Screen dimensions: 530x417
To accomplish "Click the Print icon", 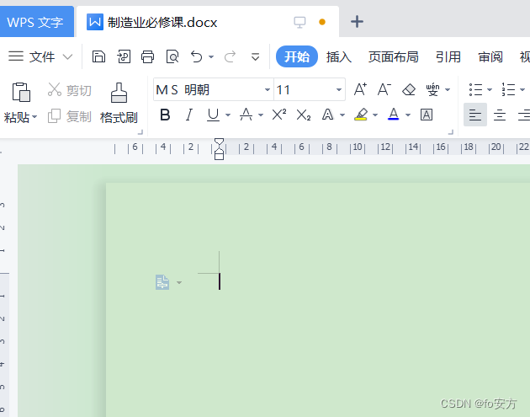I will coord(148,56).
